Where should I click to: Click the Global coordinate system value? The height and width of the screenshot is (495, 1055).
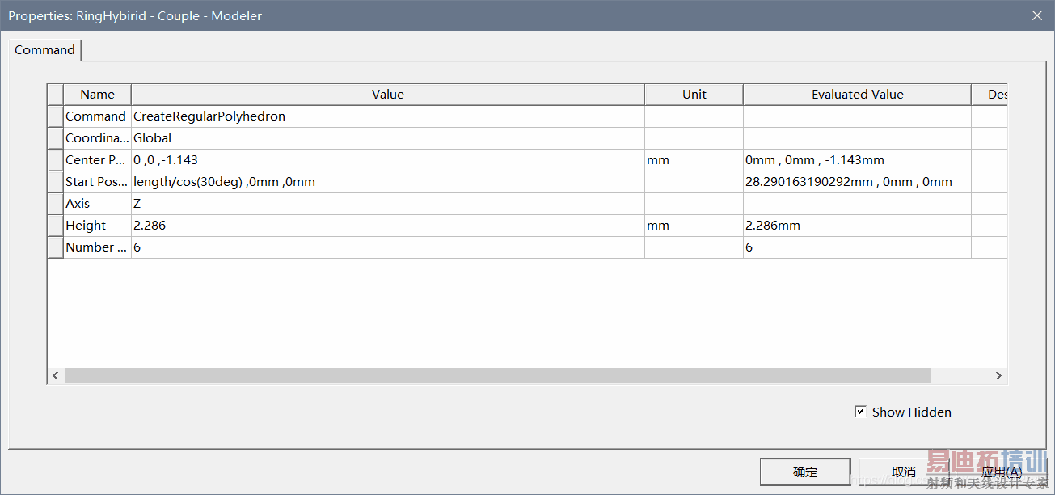point(388,138)
